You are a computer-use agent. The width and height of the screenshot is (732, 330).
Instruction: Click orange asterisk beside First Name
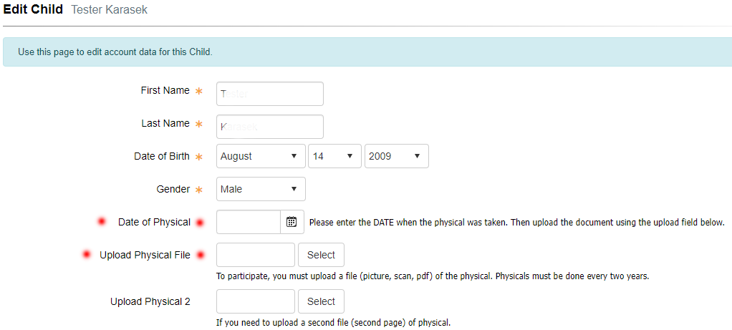pos(199,91)
